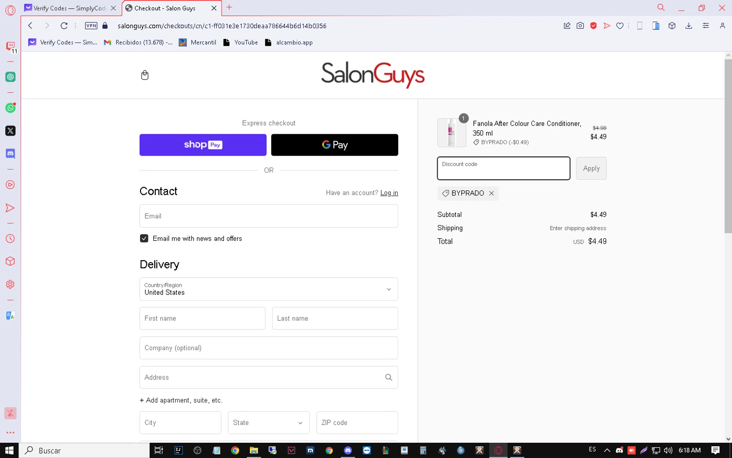This screenshot has height=458, width=732.
Task: Open the Country/Region dropdown
Action: click(269, 289)
